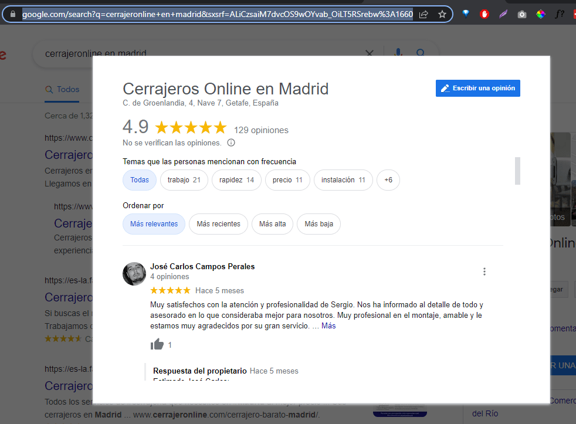Click the Cerrajeros Online en Madrid title
Image resolution: width=576 pixels, height=424 pixels.
(226, 89)
